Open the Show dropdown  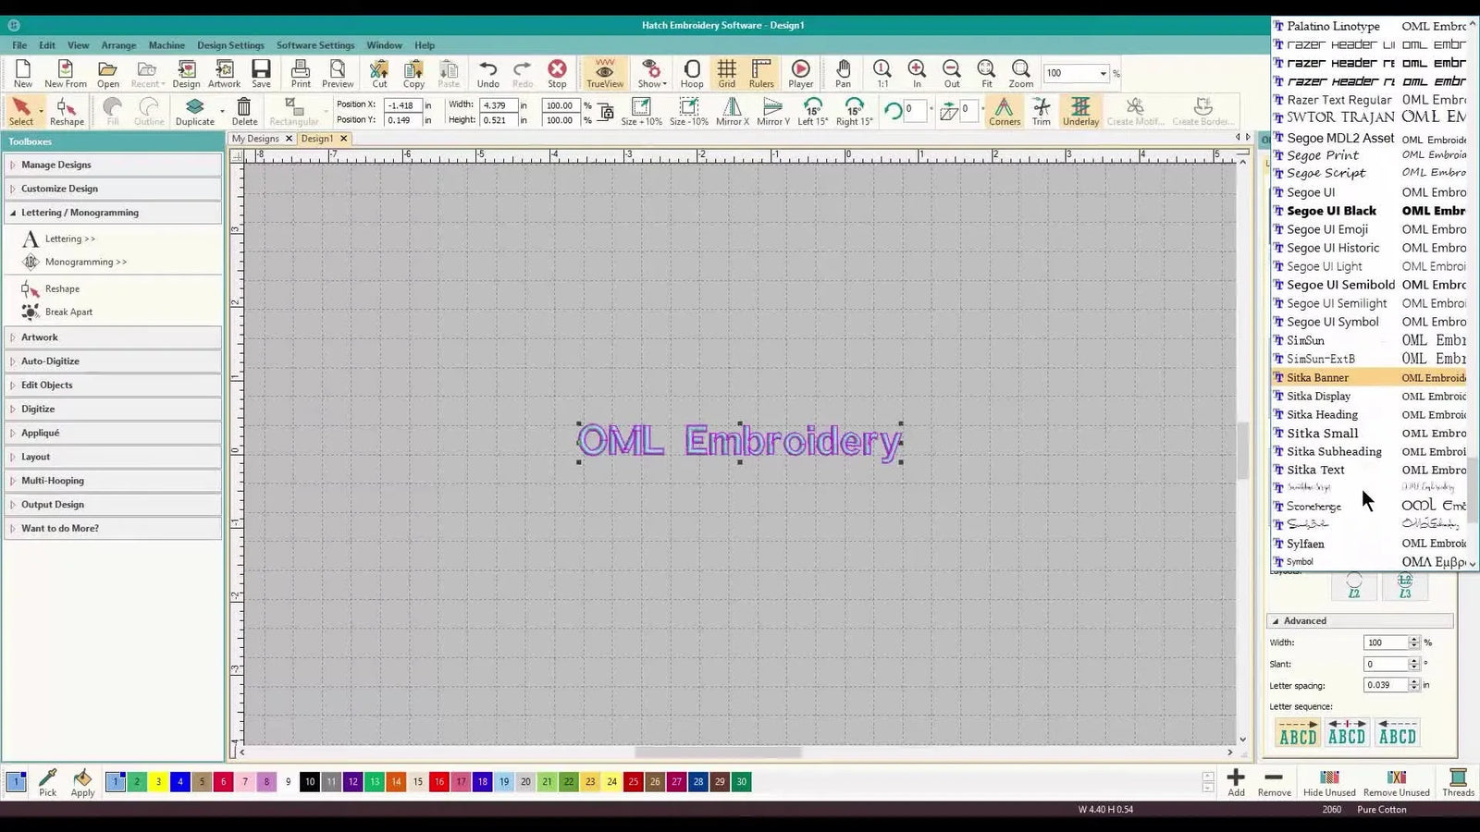[651, 74]
